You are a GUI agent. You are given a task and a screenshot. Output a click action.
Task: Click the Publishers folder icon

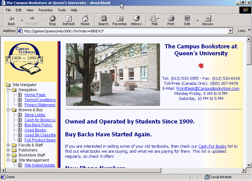click(14, 150)
